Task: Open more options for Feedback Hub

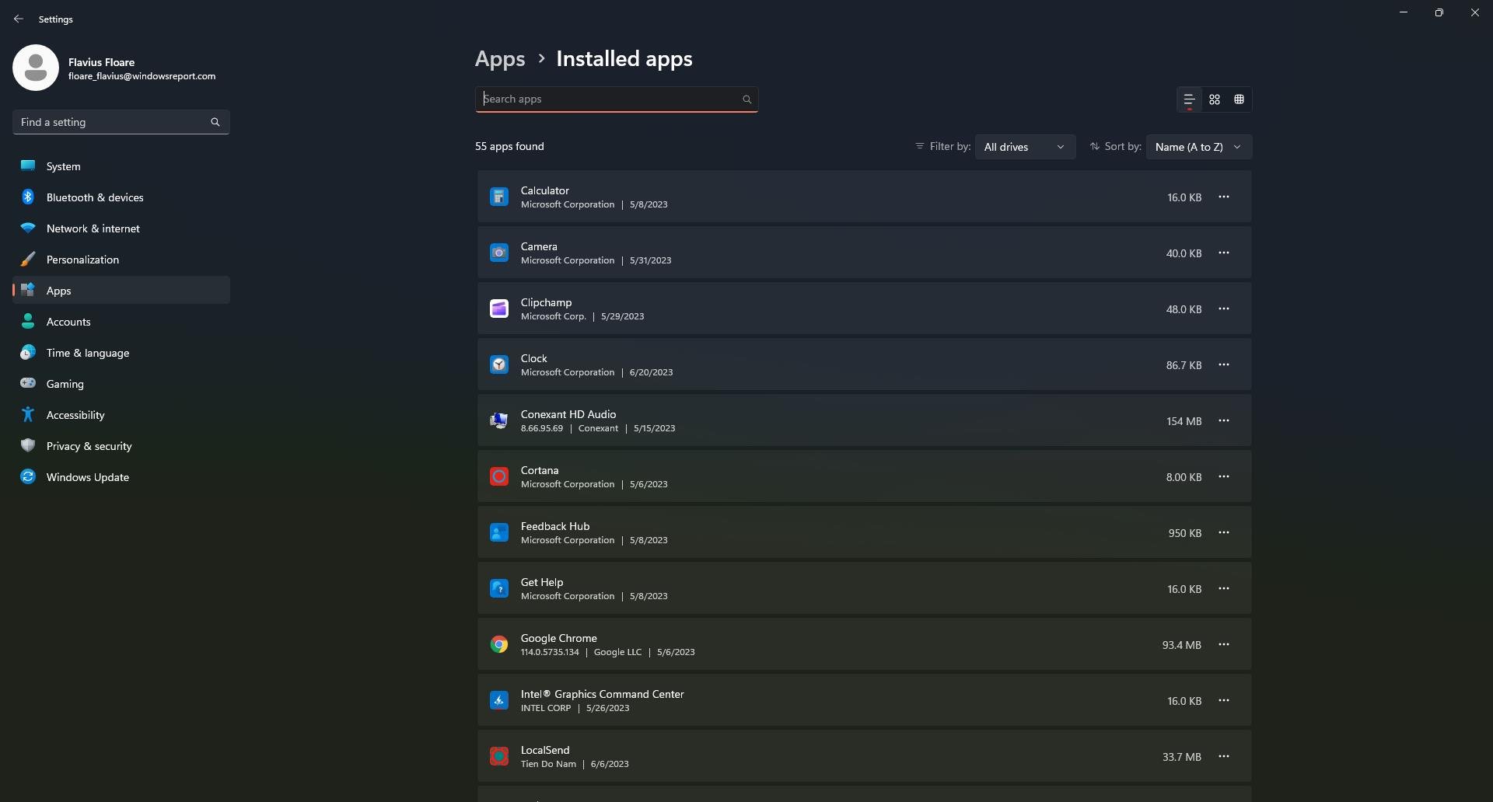Action: pyautogui.click(x=1224, y=533)
